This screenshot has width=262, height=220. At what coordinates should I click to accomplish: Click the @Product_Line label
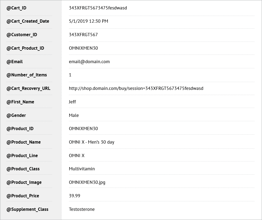[22, 156]
